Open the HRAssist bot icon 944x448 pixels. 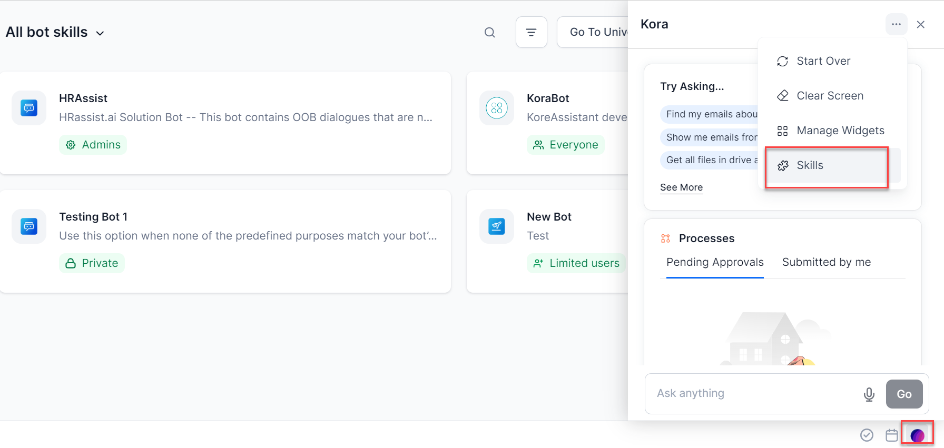pyautogui.click(x=29, y=108)
